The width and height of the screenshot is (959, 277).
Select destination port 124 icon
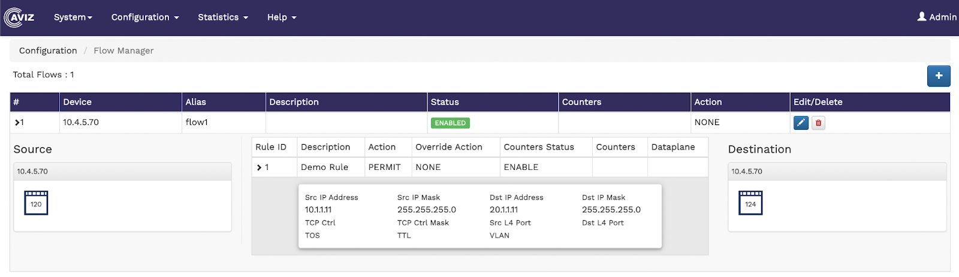750,203
